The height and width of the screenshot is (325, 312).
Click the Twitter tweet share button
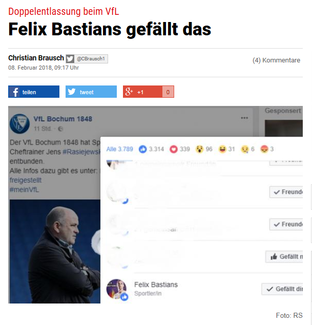91,92
